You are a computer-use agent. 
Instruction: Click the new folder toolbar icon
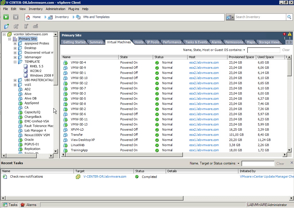click(7, 26)
